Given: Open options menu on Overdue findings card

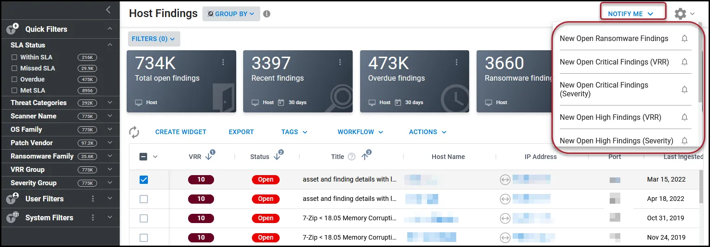Looking at the screenshot, I should 457,62.
